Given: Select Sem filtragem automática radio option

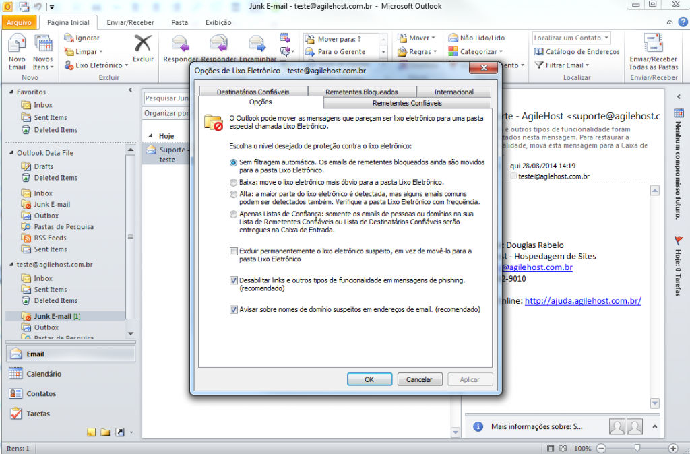Looking at the screenshot, I should [233, 162].
